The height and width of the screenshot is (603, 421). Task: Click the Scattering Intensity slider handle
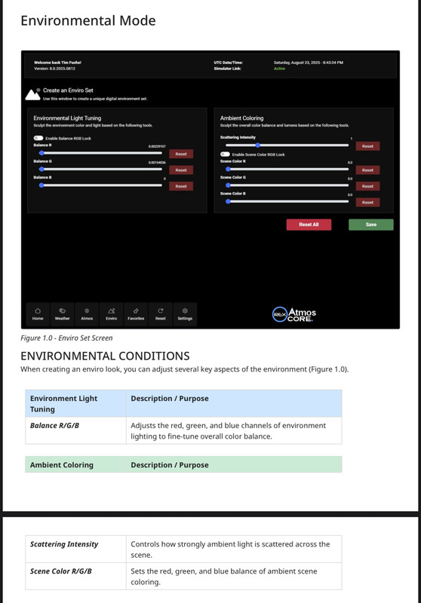click(x=258, y=145)
